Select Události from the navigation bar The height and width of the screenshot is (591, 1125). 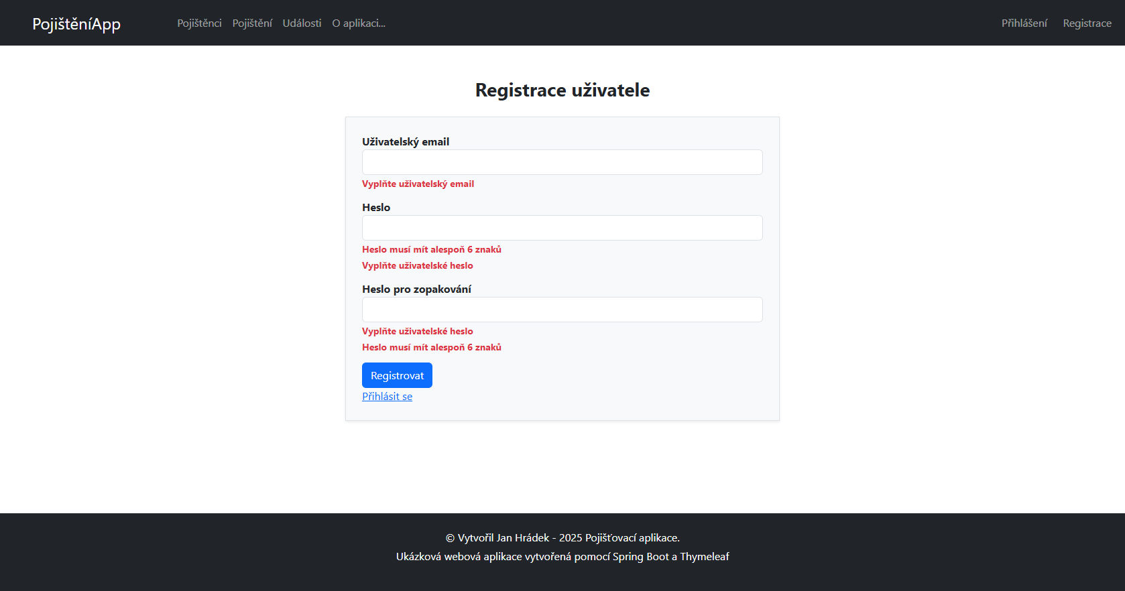pyautogui.click(x=302, y=22)
